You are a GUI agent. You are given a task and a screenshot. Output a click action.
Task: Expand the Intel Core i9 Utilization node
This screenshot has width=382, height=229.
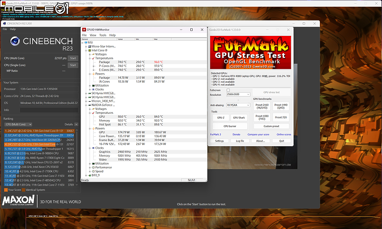click(x=90, y=86)
